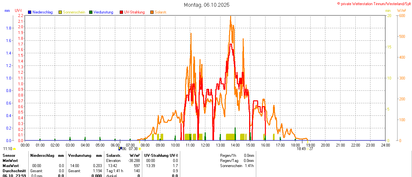Click the UV average value 0.9
The width and height of the screenshot is (412, 177).
point(175,171)
